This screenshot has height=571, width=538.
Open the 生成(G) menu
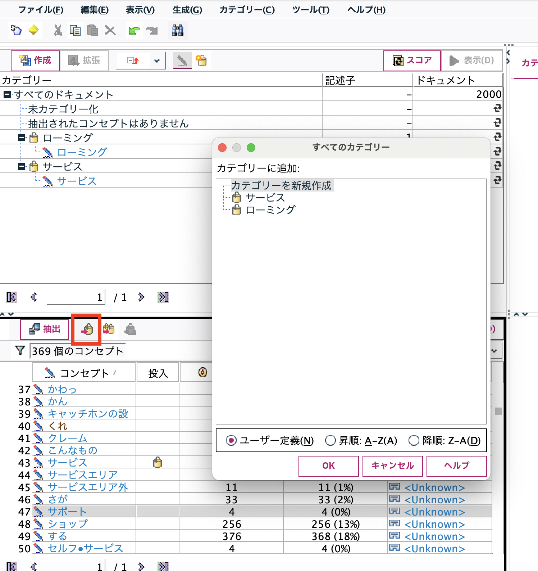point(187,10)
